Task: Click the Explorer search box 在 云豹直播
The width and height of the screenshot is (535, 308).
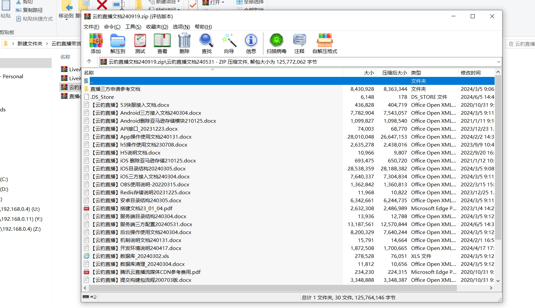Action: tap(520, 44)
